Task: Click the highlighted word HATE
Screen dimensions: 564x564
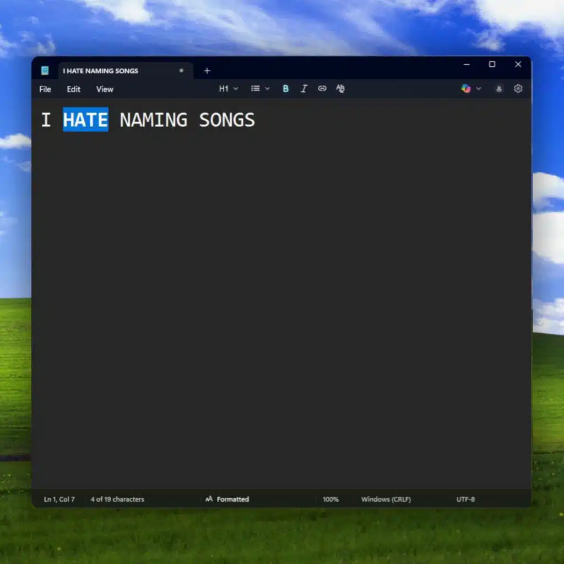Action: [x=85, y=120]
